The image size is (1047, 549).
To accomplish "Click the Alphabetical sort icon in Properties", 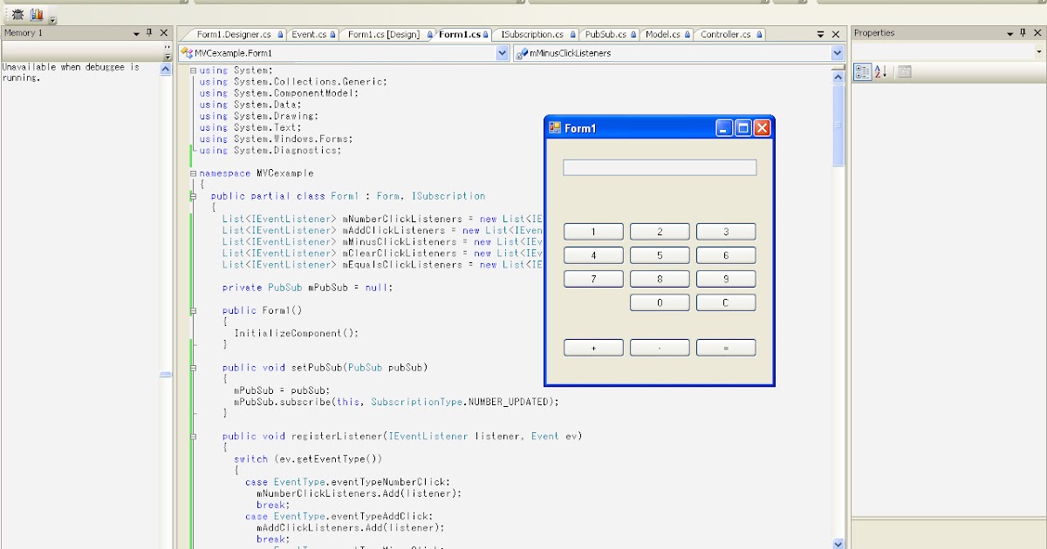I will 879,71.
